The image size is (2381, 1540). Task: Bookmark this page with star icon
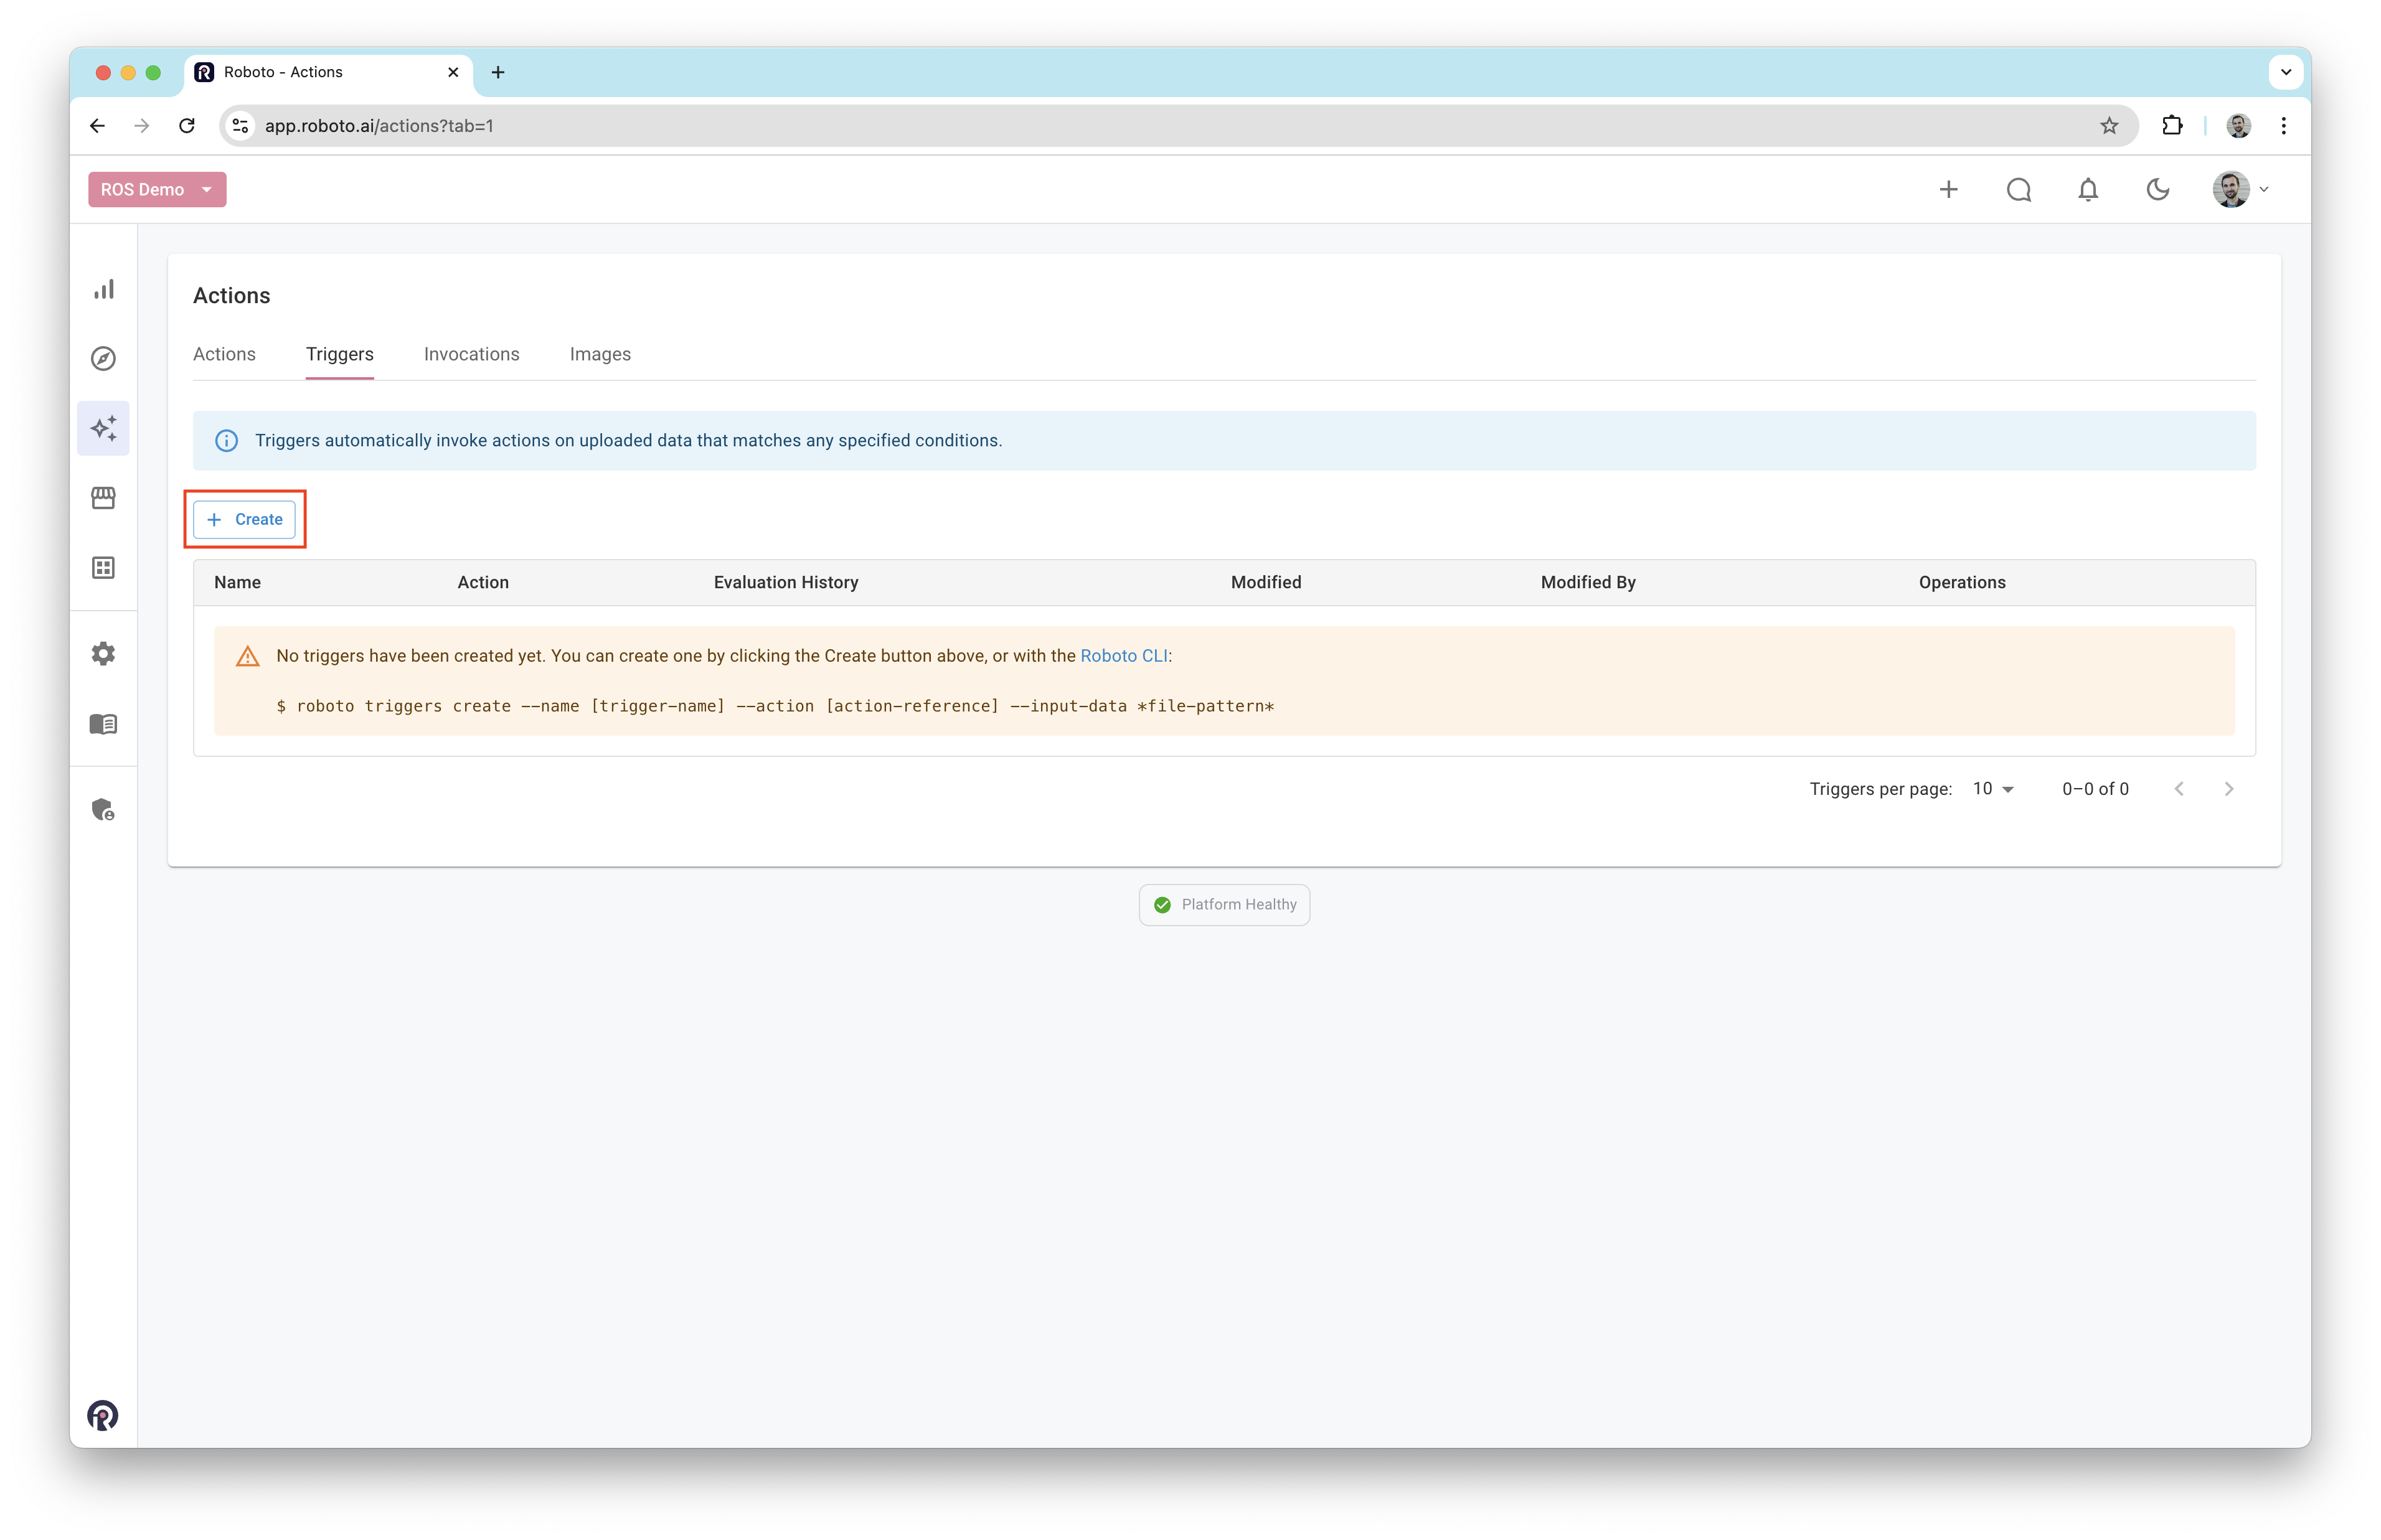[2109, 126]
